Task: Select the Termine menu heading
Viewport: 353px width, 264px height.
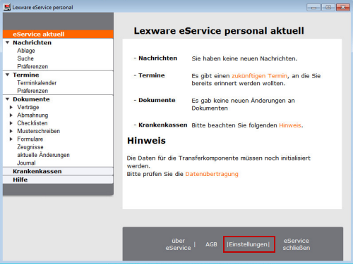Action: click(x=26, y=75)
